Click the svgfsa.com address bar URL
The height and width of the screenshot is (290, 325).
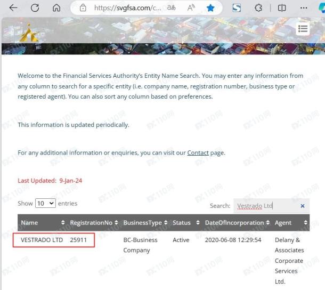[127, 8]
